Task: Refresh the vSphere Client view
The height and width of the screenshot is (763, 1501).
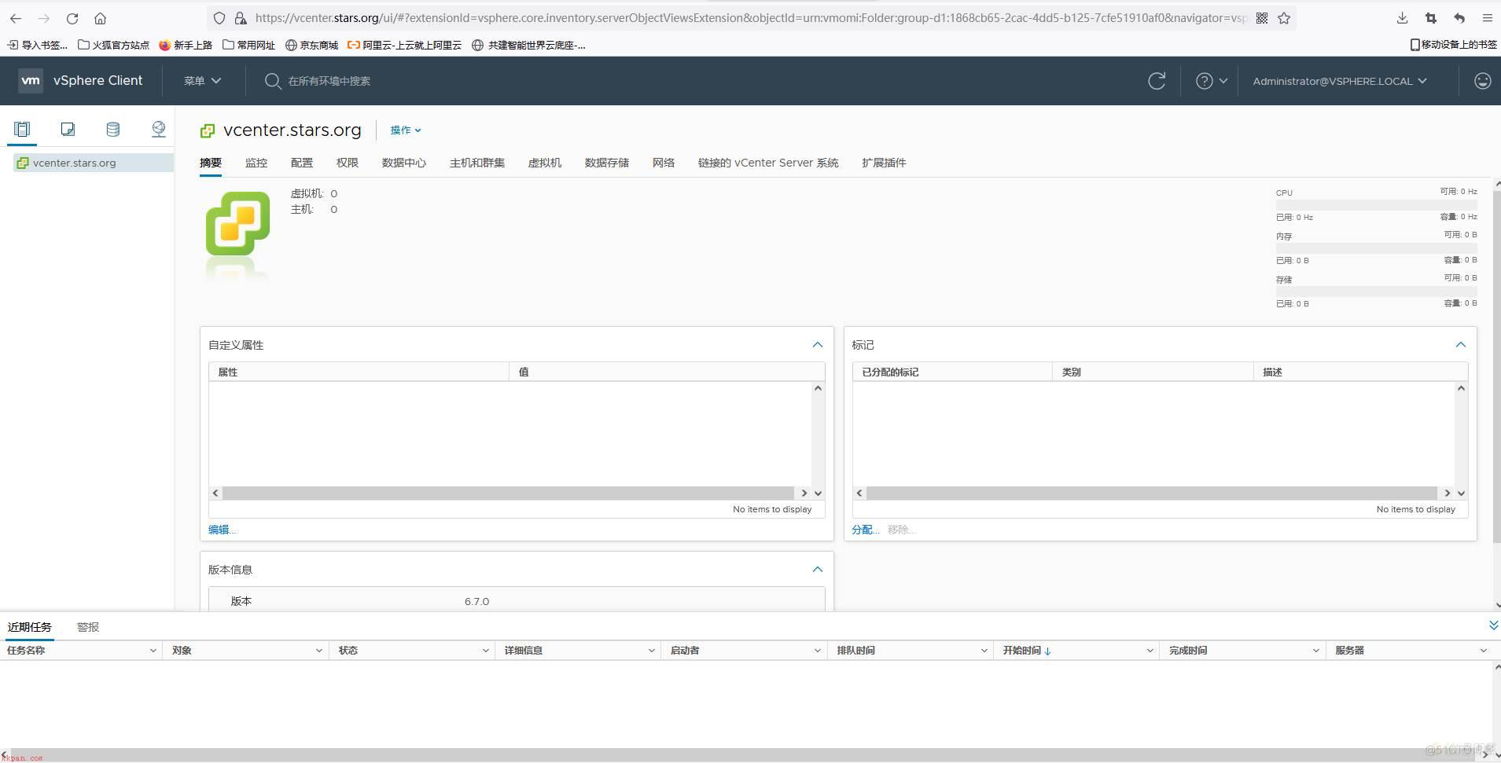Action: tap(1157, 81)
